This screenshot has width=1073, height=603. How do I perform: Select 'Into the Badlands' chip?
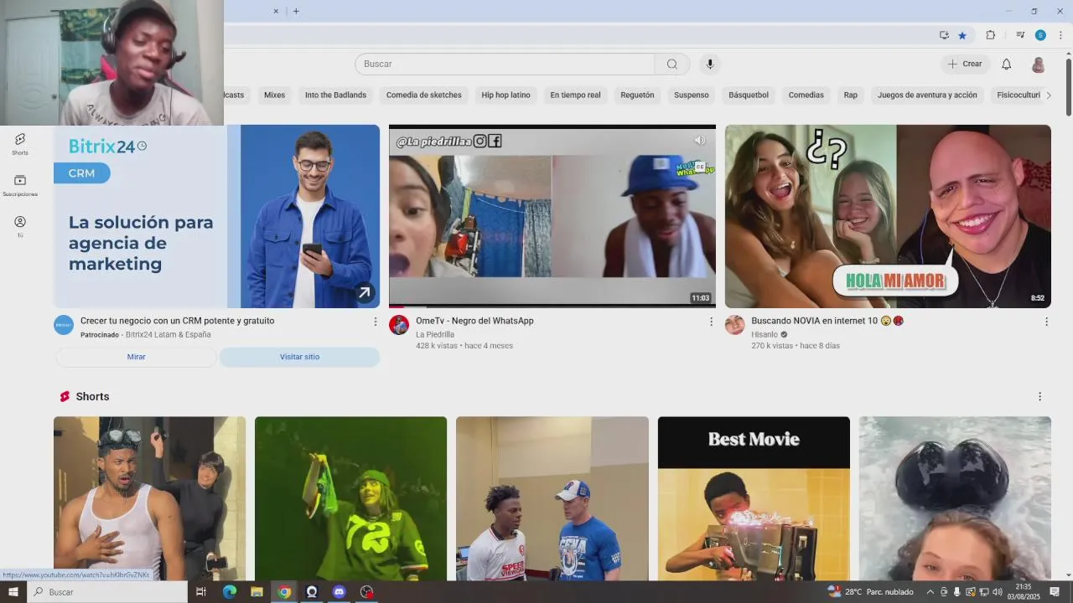pos(335,95)
